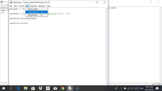Image resolution: width=162 pixels, height=91 pixels.
Task: Open the Microsoft Store taskbar icon
Action: (x=33, y=88)
